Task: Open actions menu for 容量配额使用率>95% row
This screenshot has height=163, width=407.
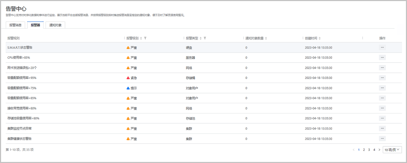Action: [382, 78]
